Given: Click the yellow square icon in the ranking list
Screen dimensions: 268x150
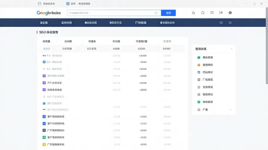Looking at the screenshot, I should (x=44, y=144).
